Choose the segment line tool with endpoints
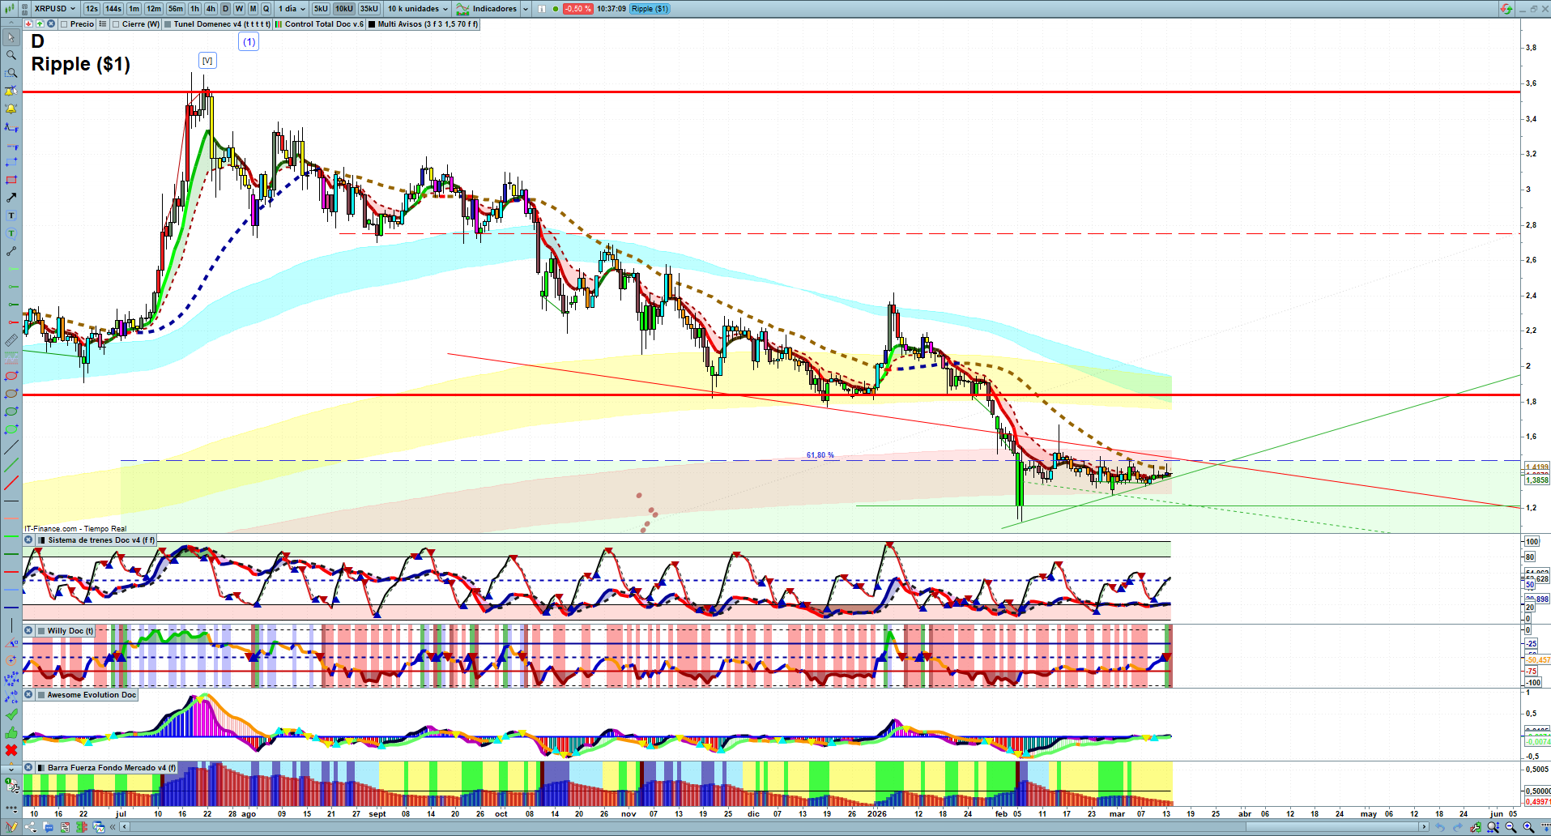The width and height of the screenshot is (1551, 836). [11, 251]
